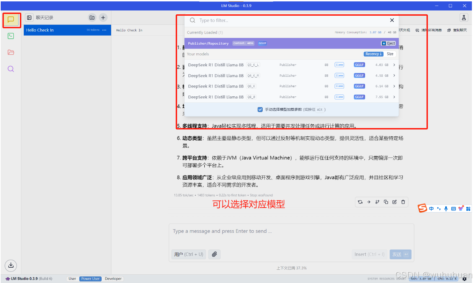The height and width of the screenshot is (283, 474).
Task: Attach a file with paperclip button
Action: point(214,254)
